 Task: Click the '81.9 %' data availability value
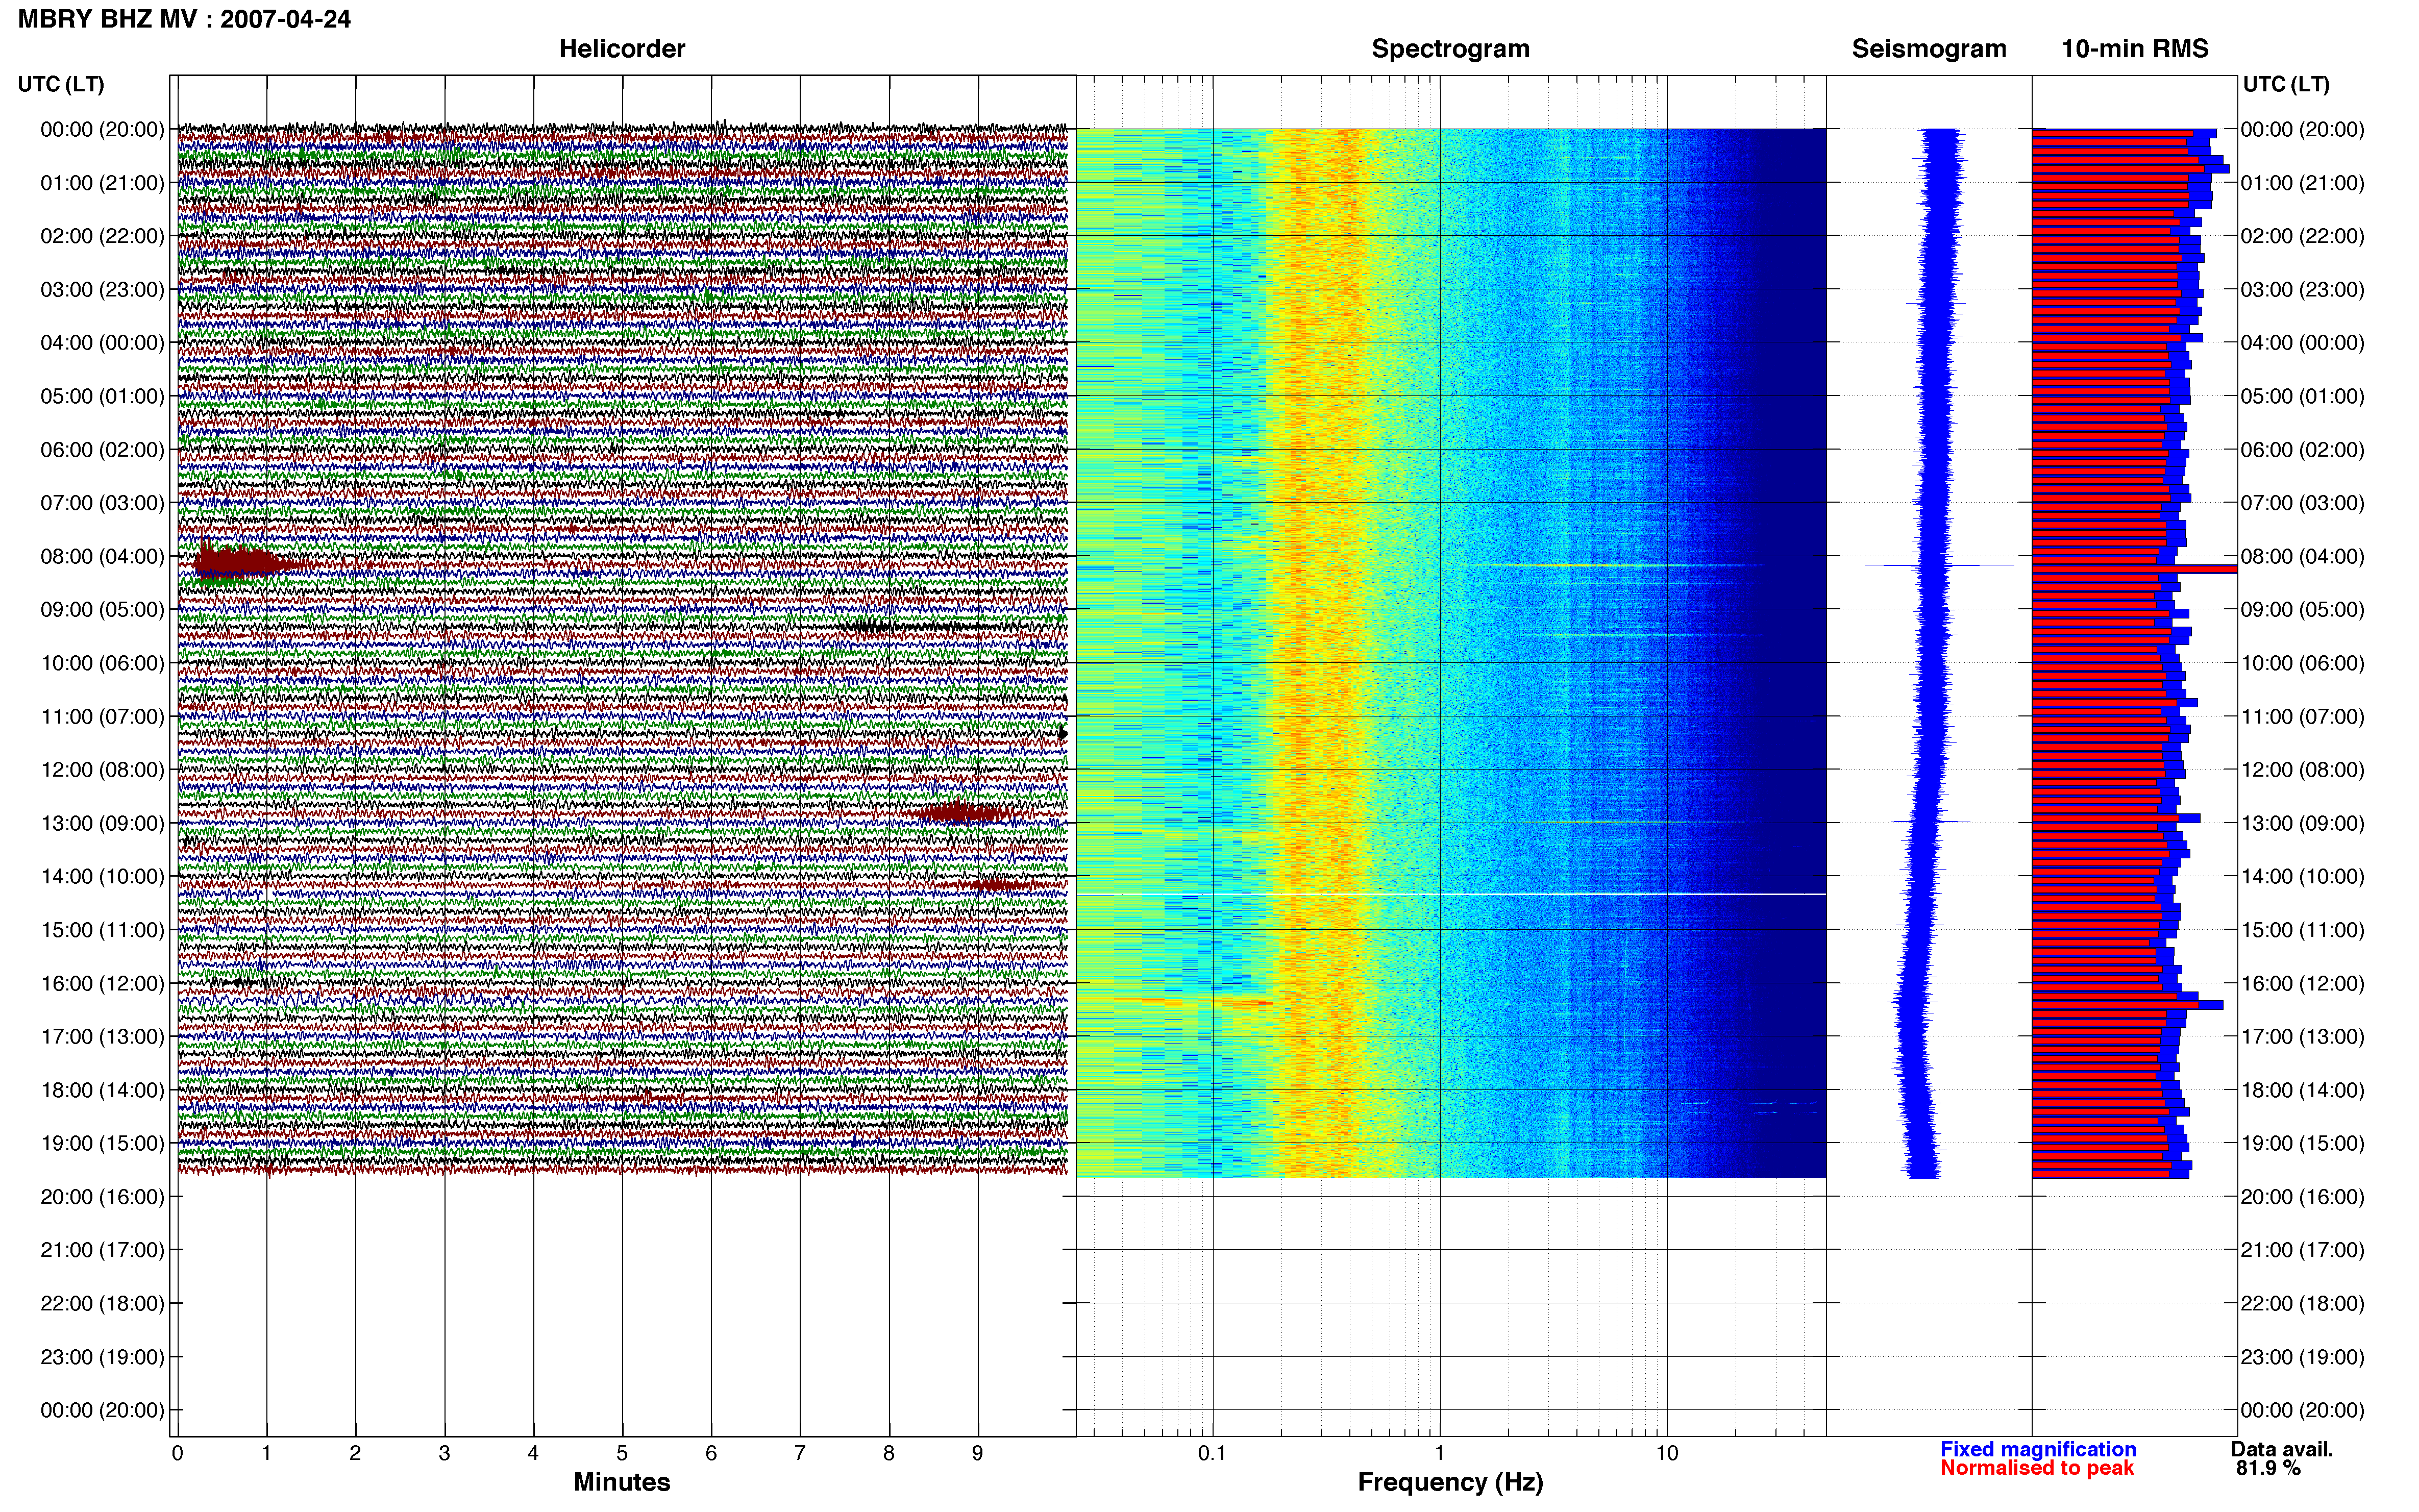click(x=2269, y=1468)
